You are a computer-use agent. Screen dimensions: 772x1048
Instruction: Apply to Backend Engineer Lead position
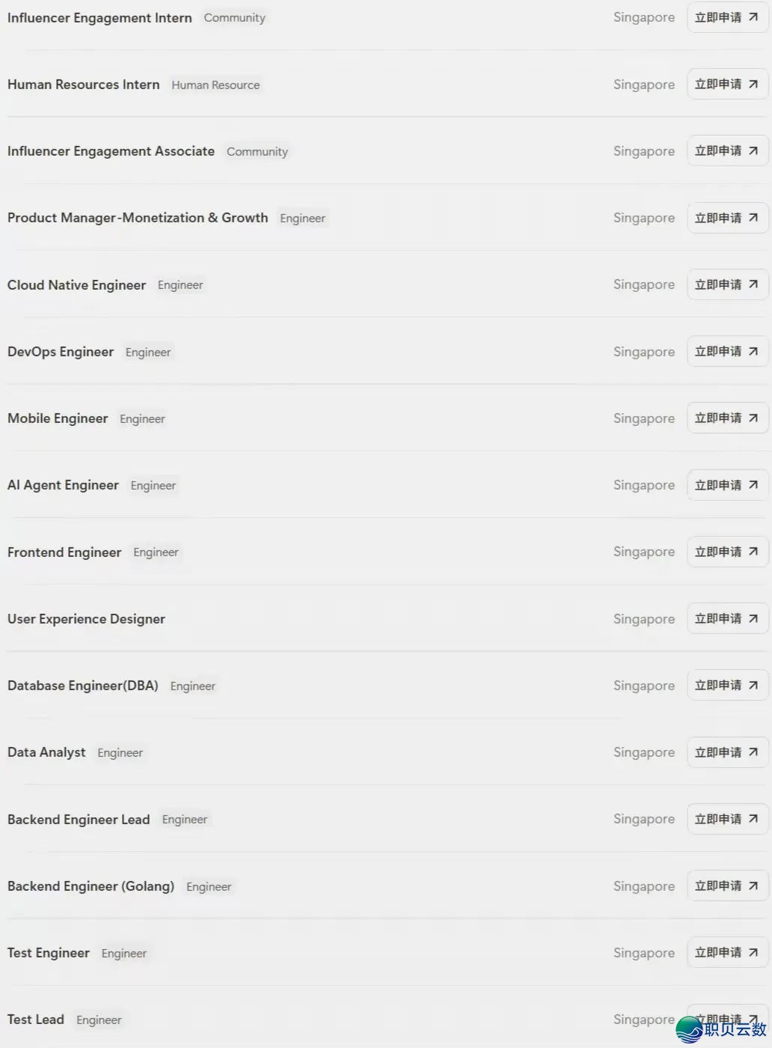[x=728, y=819]
